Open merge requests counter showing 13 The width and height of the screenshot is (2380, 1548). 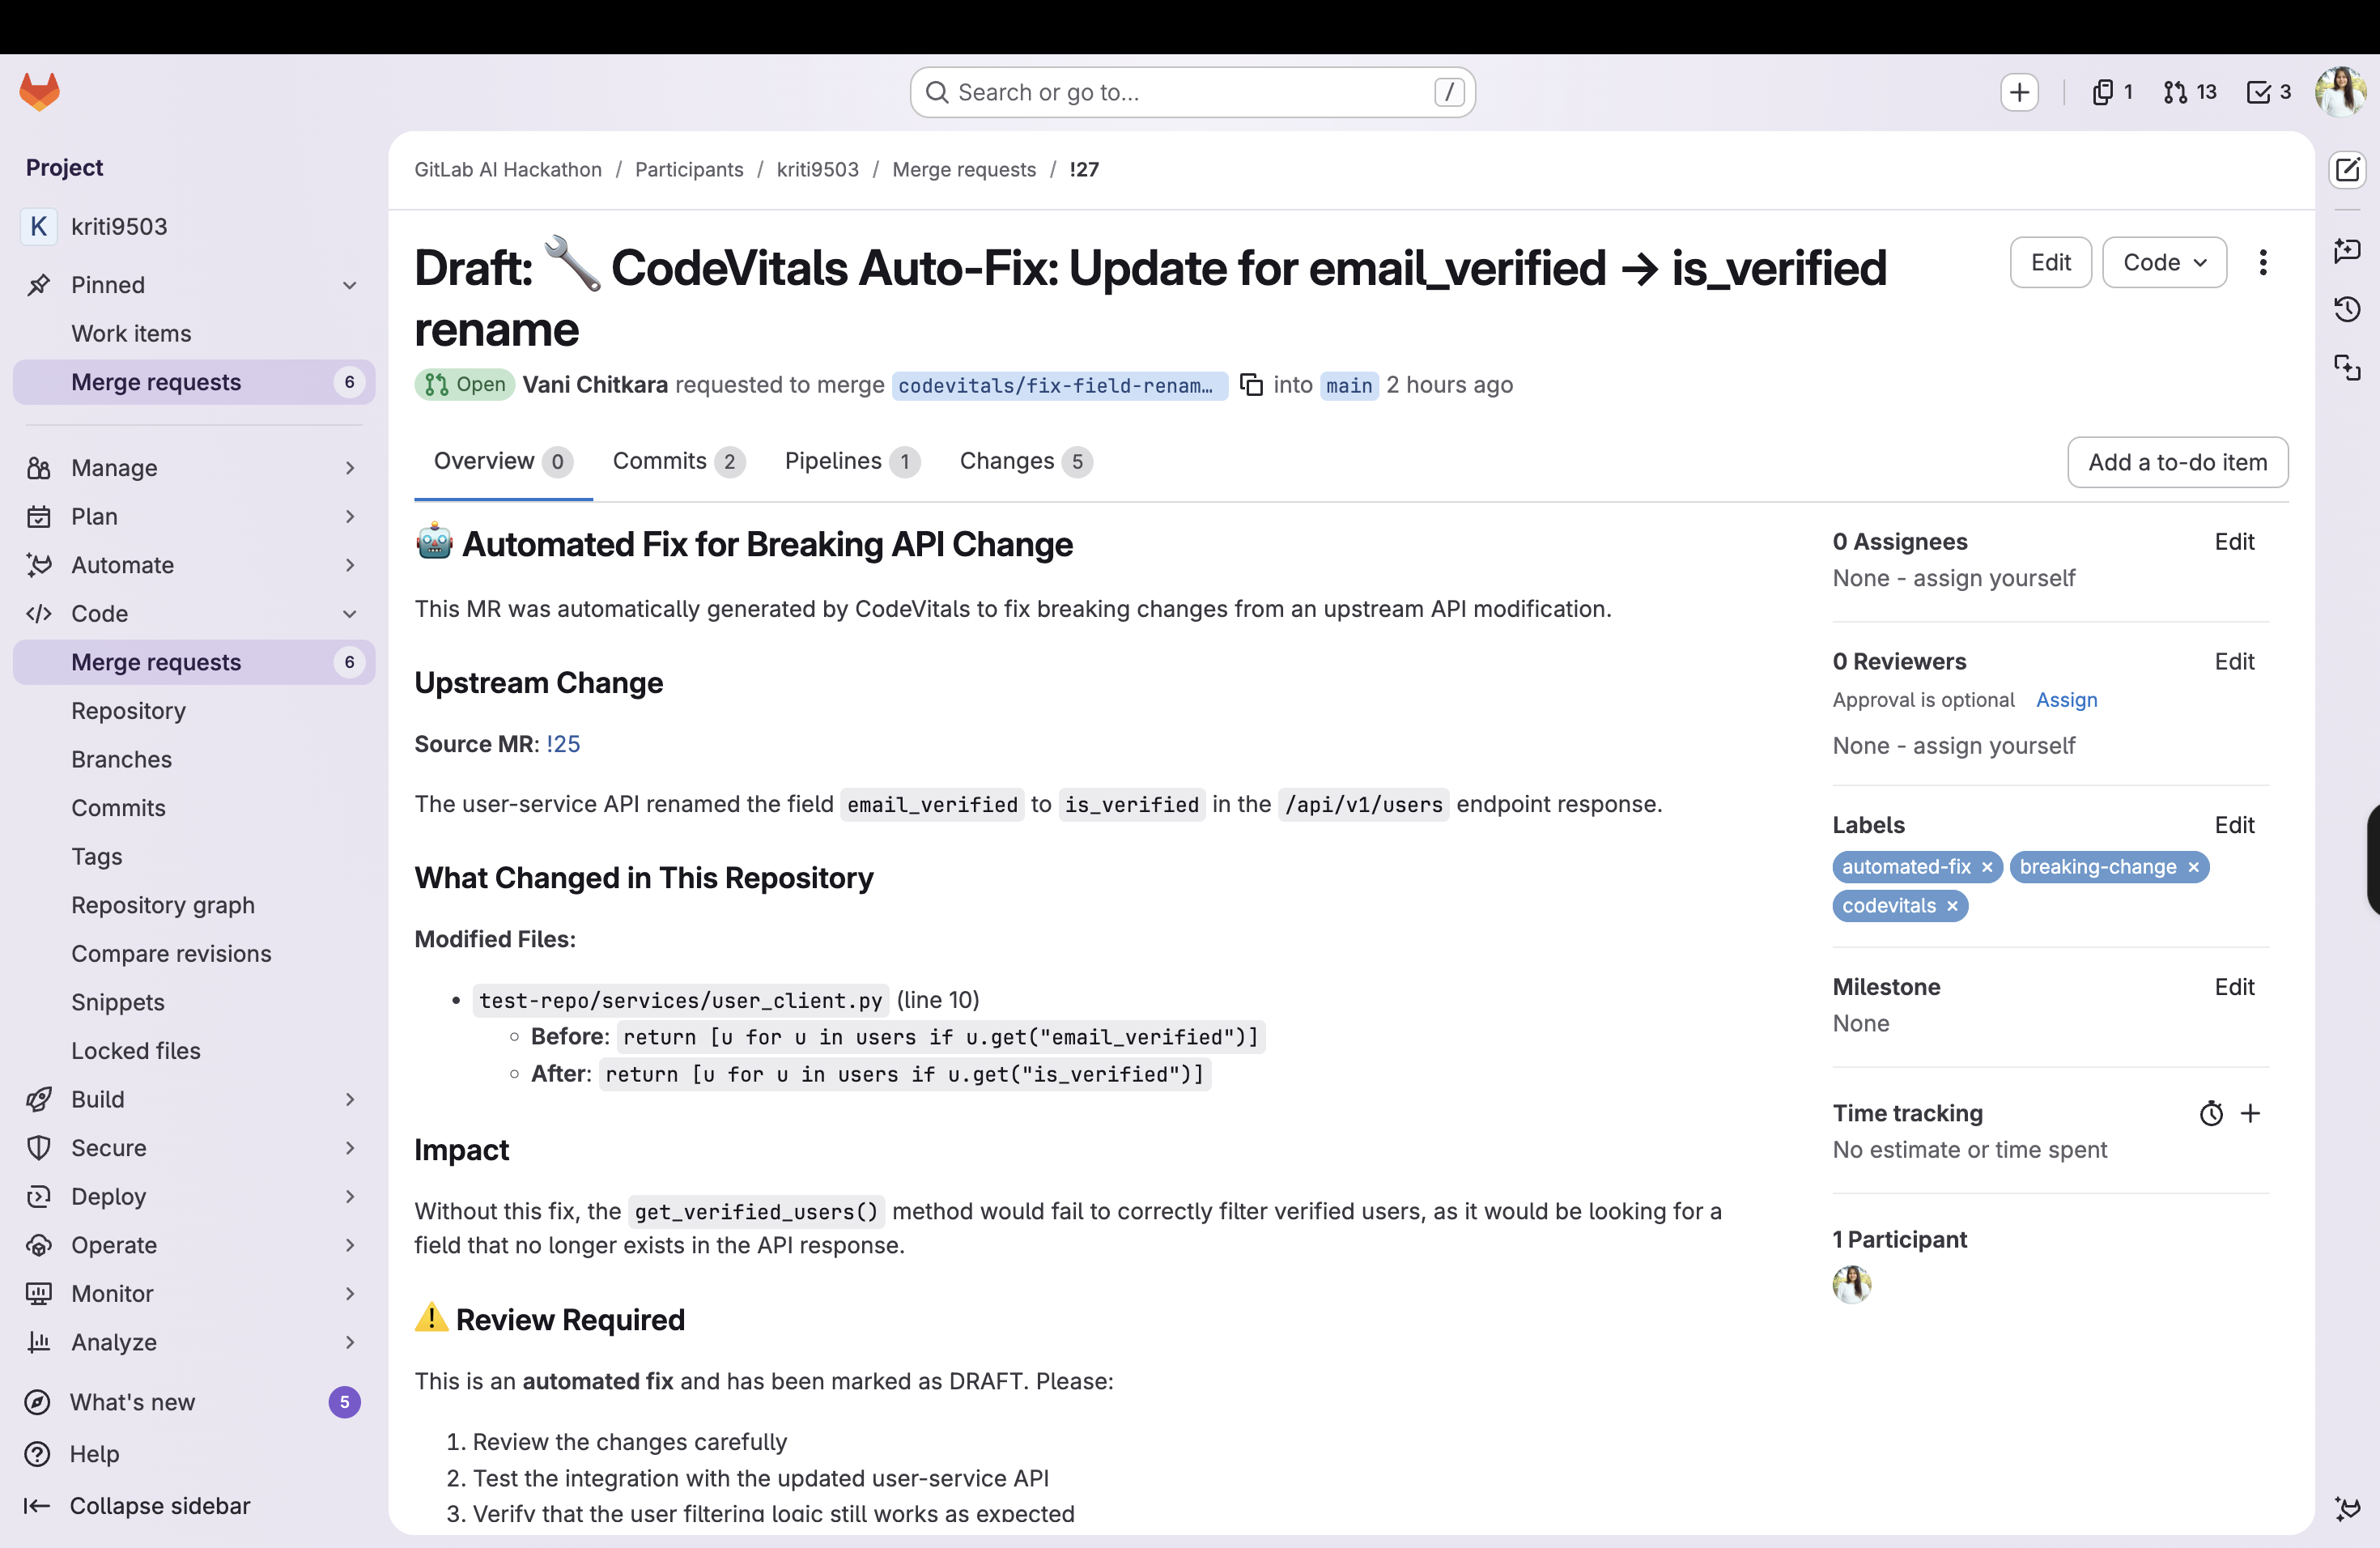click(x=2189, y=92)
